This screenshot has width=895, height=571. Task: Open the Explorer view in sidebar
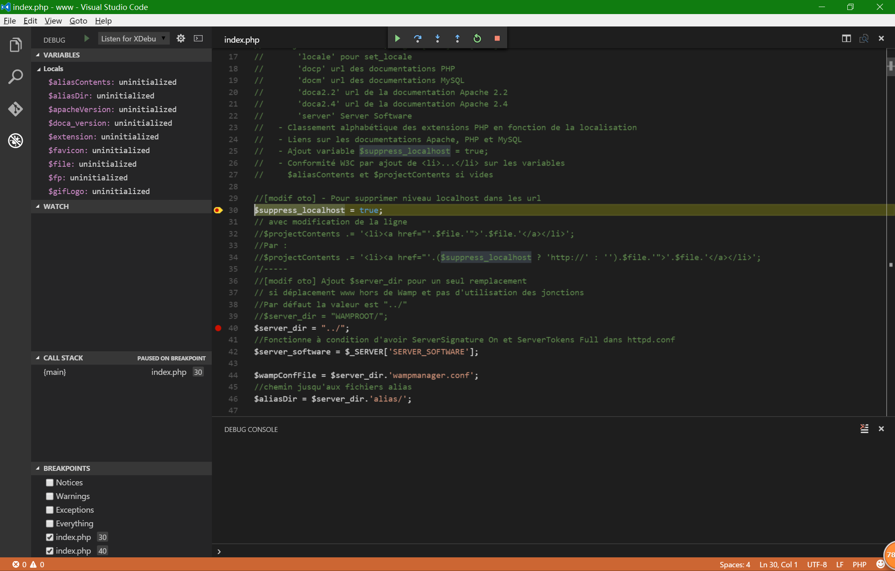point(15,45)
